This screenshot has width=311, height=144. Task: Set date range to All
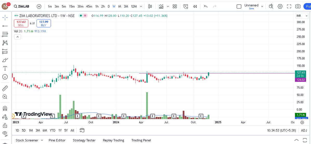(72, 130)
